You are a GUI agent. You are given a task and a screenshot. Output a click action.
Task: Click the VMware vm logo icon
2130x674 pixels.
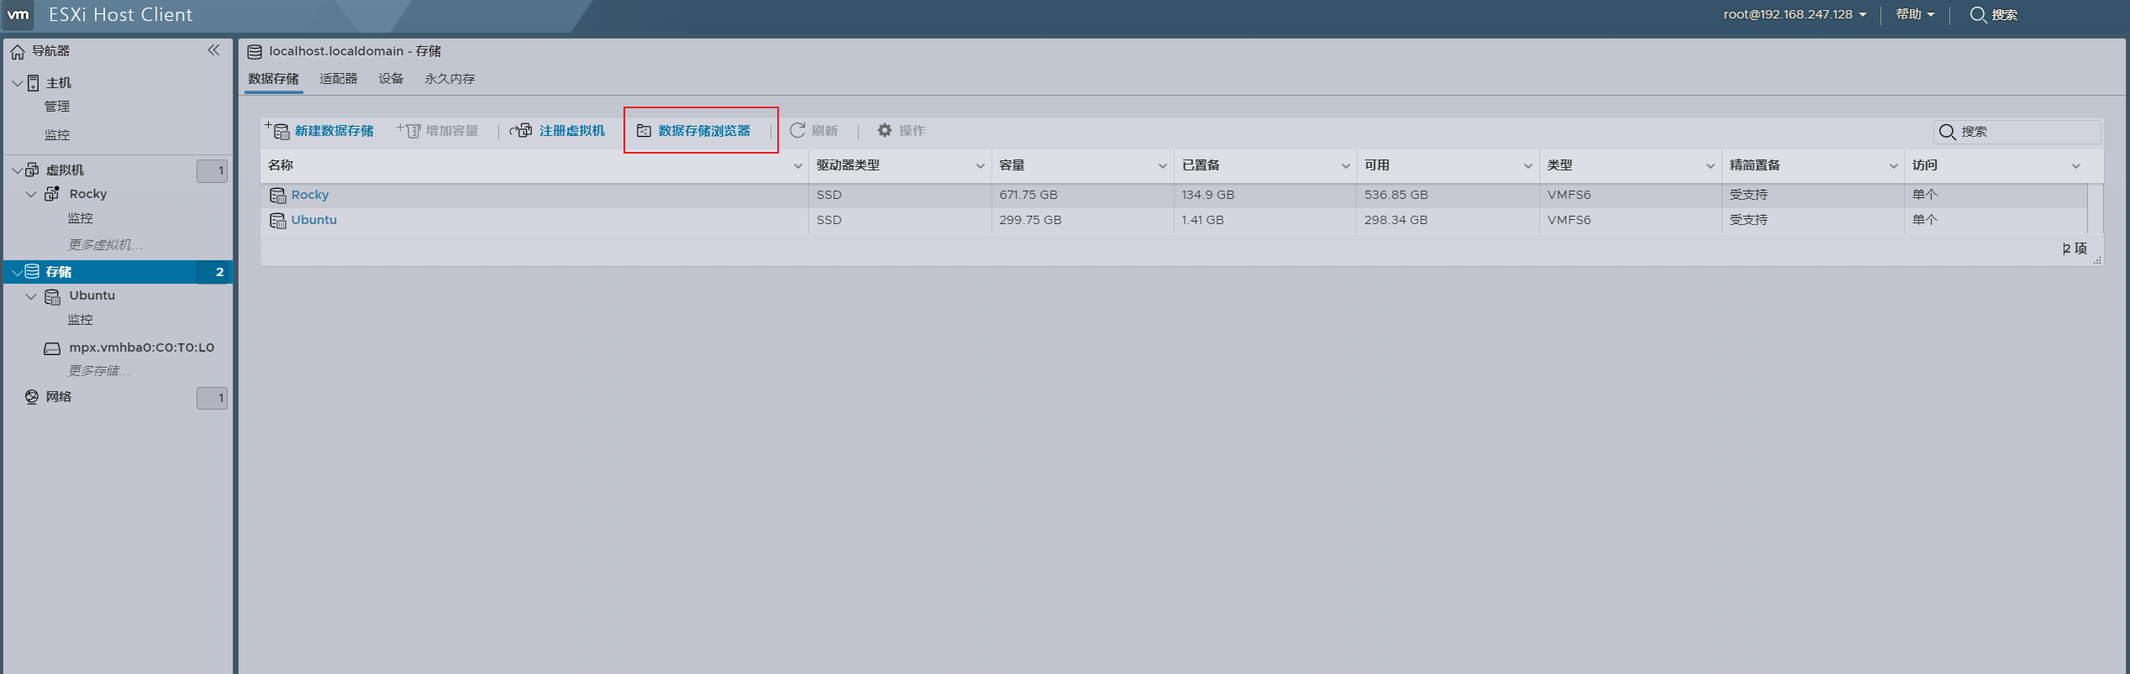(x=18, y=14)
